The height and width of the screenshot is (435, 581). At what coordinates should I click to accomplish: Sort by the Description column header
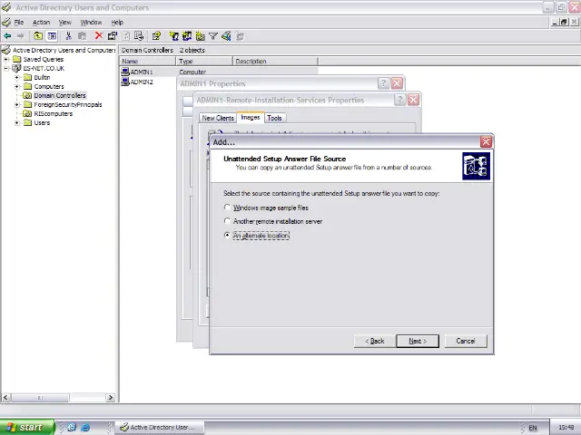tap(275, 62)
